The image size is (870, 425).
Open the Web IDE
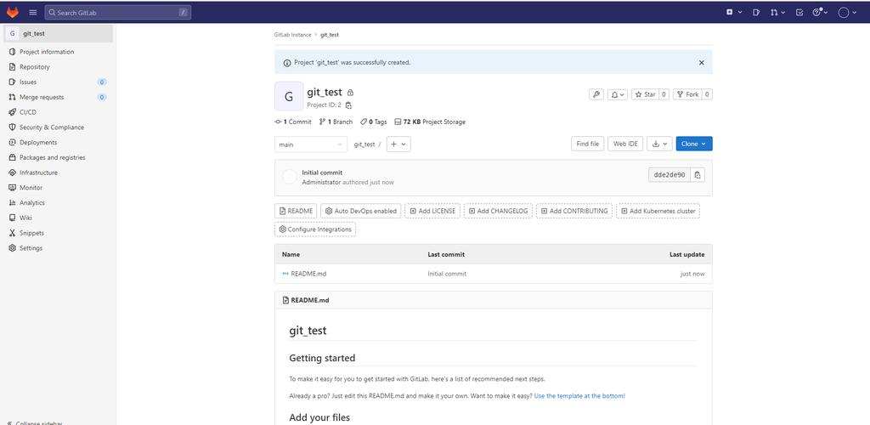625,144
